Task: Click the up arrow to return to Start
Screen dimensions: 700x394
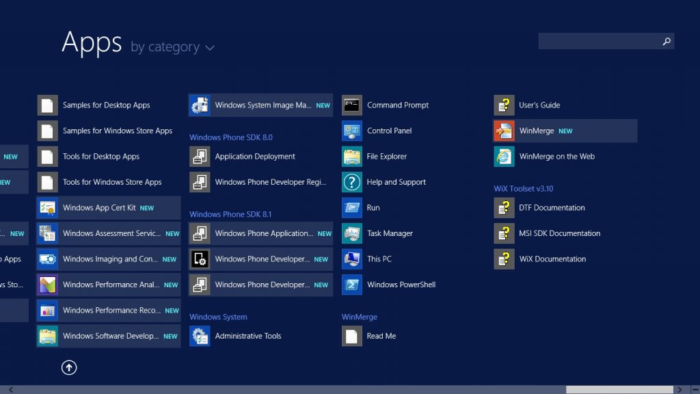Action: [x=69, y=367]
